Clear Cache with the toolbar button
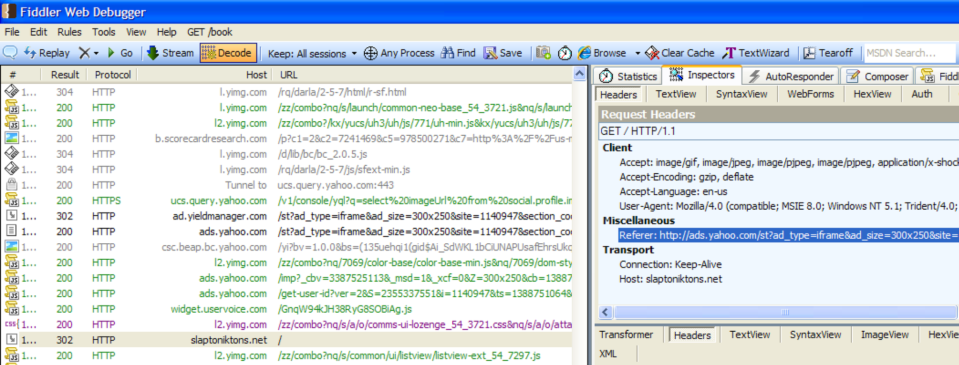This screenshot has width=959, height=365. coord(680,53)
